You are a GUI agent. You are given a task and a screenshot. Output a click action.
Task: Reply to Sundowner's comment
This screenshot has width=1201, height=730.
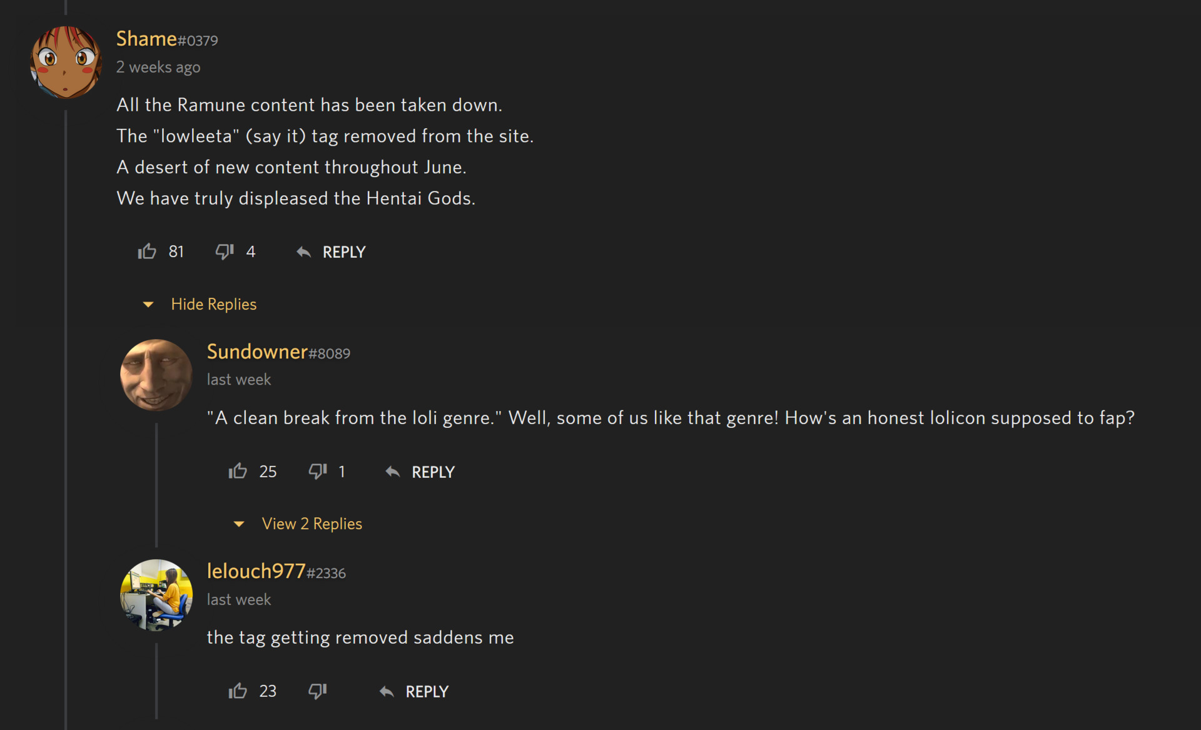(421, 472)
